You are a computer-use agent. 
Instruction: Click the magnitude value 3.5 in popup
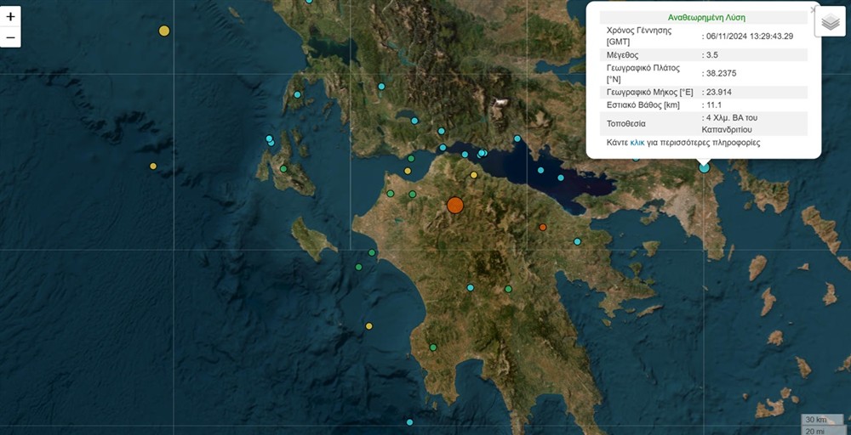click(x=712, y=54)
